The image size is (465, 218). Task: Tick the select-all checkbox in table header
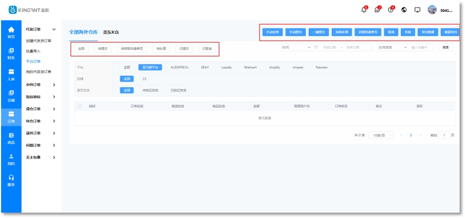80,106
